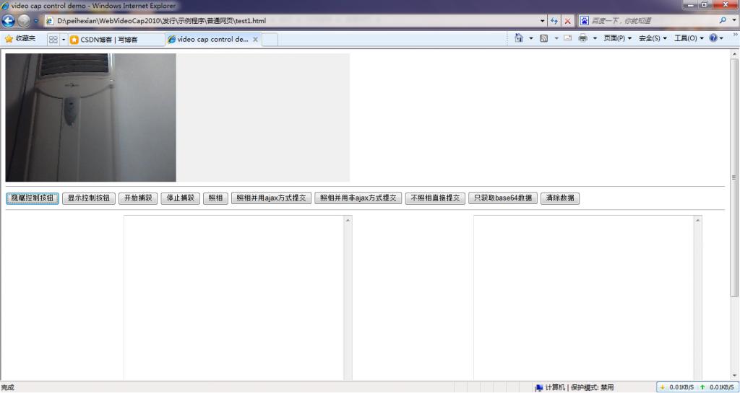The image size is (740, 393).
Task: Click inside the left text area
Action: (x=234, y=298)
